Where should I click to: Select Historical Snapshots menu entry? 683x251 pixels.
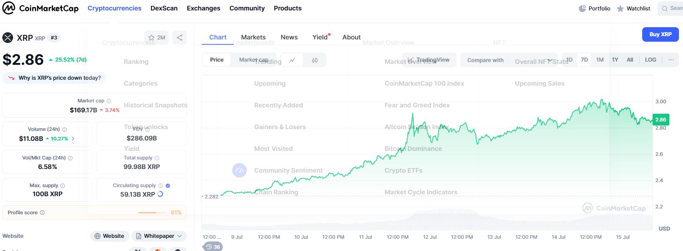(156, 105)
